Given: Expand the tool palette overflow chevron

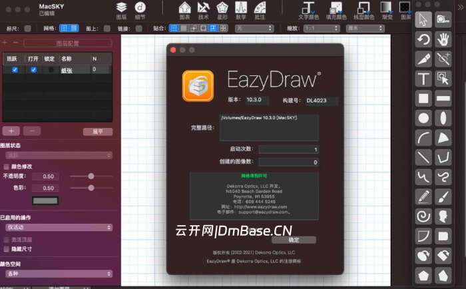Looking at the screenshot, I should tap(461, 8).
